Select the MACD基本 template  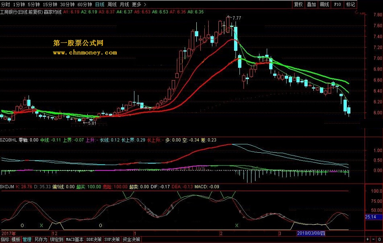click(75, 239)
